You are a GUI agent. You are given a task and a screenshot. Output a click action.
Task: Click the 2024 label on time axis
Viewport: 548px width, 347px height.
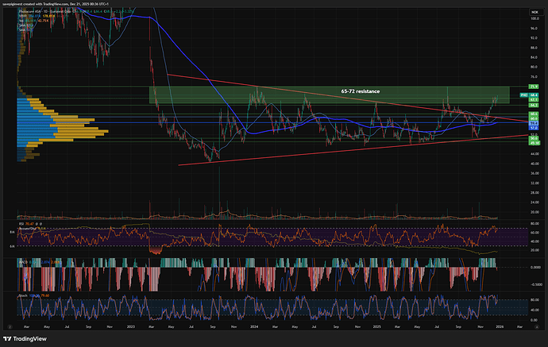pos(256,325)
